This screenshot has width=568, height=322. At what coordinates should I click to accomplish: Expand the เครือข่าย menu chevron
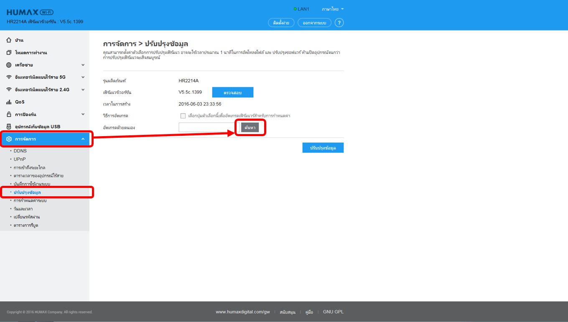(83, 65)
